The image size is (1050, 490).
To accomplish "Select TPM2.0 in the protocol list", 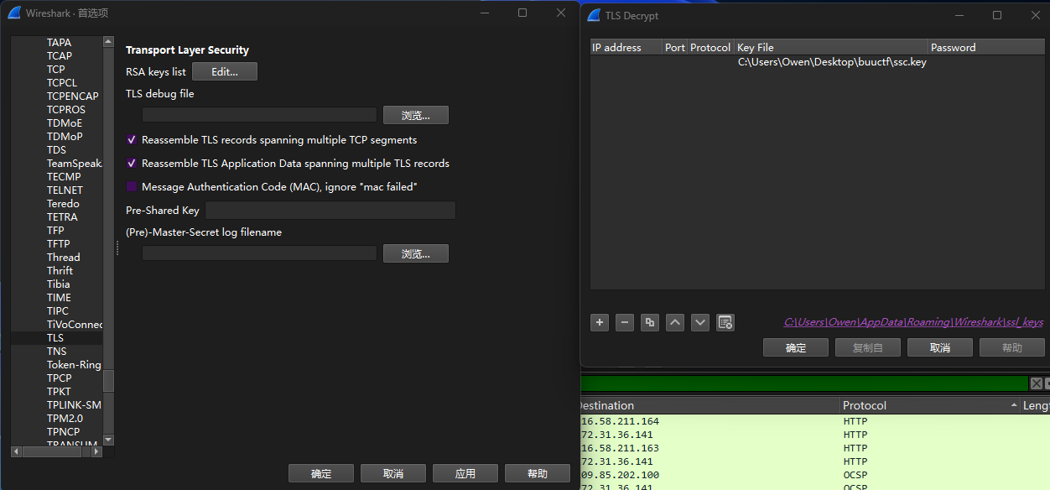I will pyautogui.click(x=56, y=419).
